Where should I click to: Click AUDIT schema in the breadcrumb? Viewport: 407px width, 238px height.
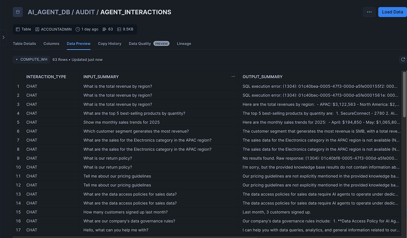[x=85, y=12]
